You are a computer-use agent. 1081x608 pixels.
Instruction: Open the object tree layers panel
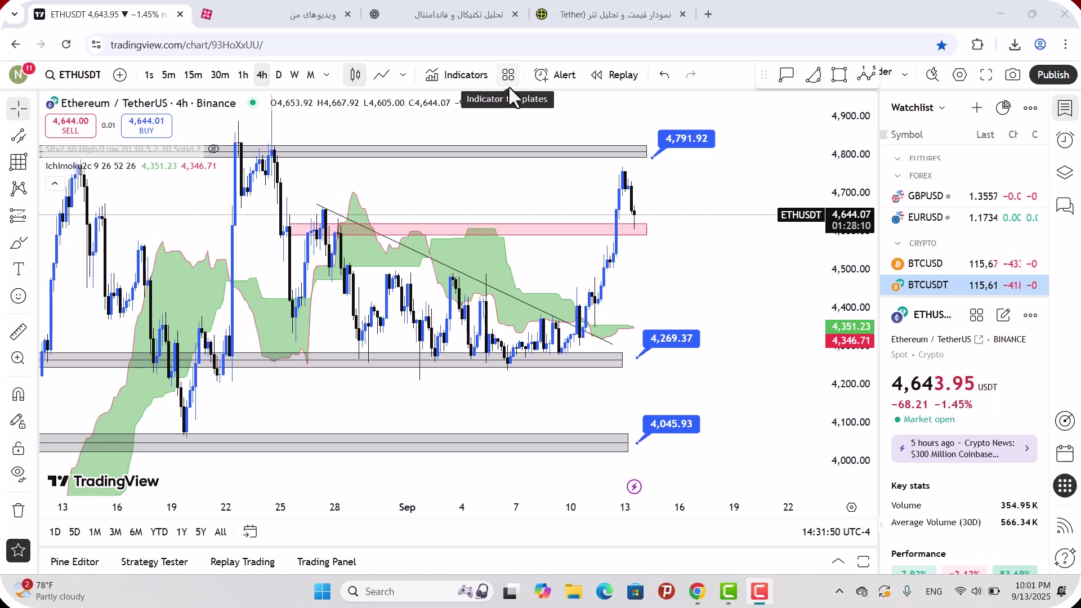click(x=1065, y=172)
